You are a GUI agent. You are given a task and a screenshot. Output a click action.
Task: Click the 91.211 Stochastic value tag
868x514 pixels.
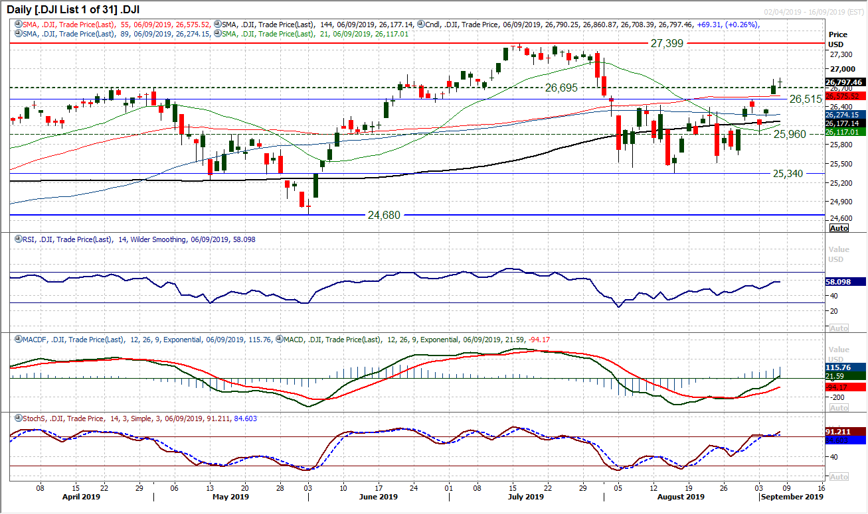pyautogui.click(x=845, y=431)
